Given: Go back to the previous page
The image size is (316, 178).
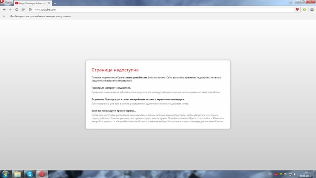Looking at the screenshot, I should (4, 9).
